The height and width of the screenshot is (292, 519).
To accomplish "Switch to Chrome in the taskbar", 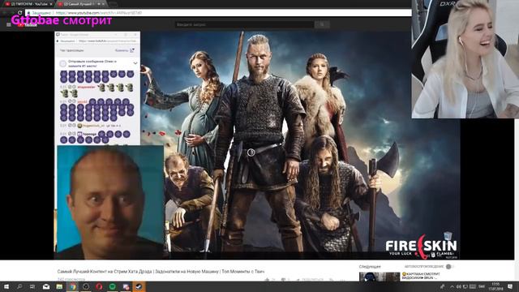I will click(72, 286).
